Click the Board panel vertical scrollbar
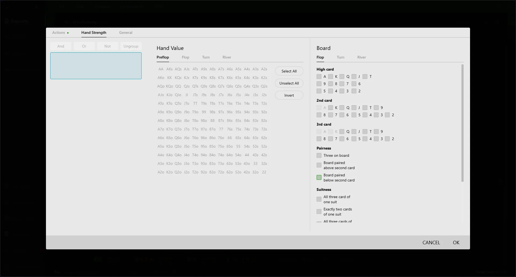 tap(462, 123)
